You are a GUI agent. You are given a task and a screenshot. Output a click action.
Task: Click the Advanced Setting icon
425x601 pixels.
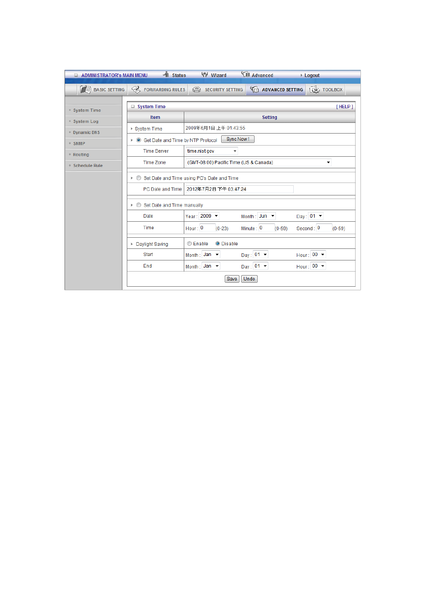[x=255, y=89]
